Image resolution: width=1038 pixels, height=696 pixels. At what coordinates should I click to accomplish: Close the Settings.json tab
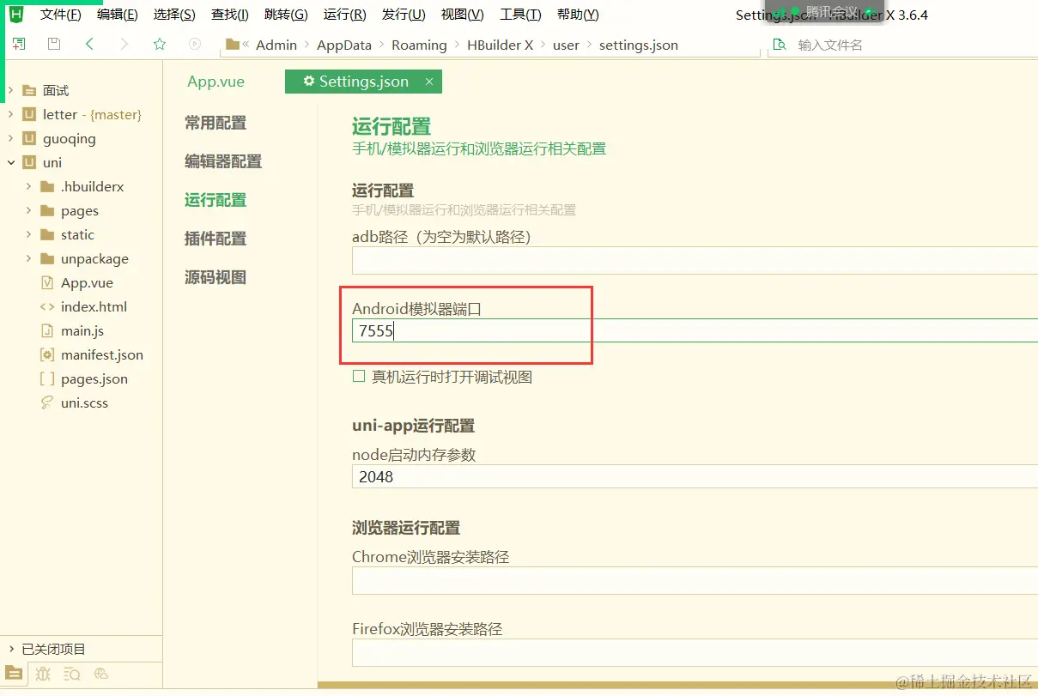click(428, 82)
